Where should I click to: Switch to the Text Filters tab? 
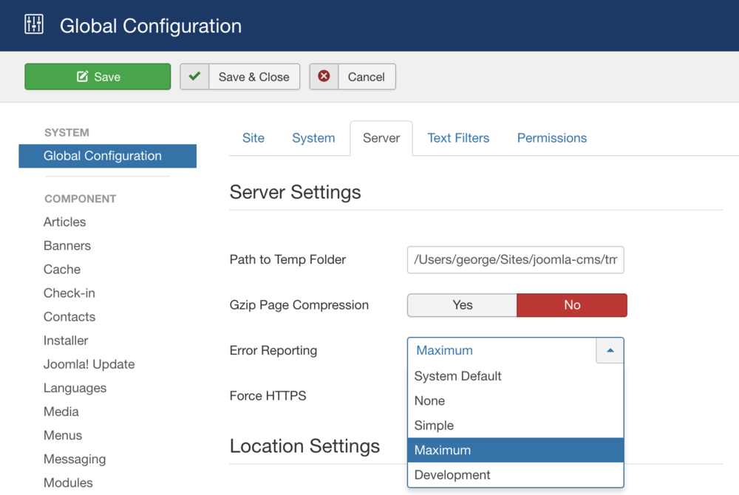coord(458,138)
